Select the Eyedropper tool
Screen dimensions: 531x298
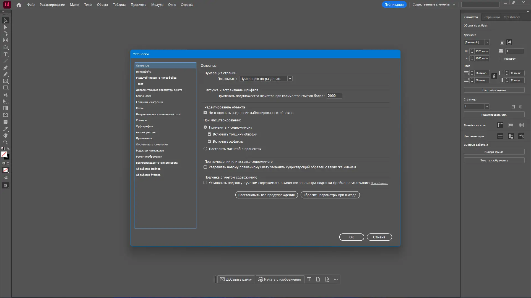pyautogui.click(x=5, y=129)
